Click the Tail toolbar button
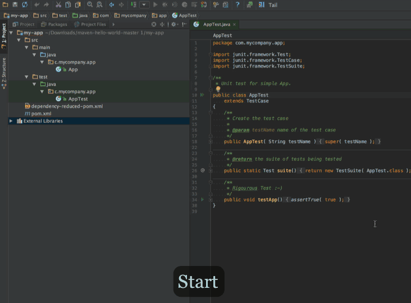 point(268,4)
